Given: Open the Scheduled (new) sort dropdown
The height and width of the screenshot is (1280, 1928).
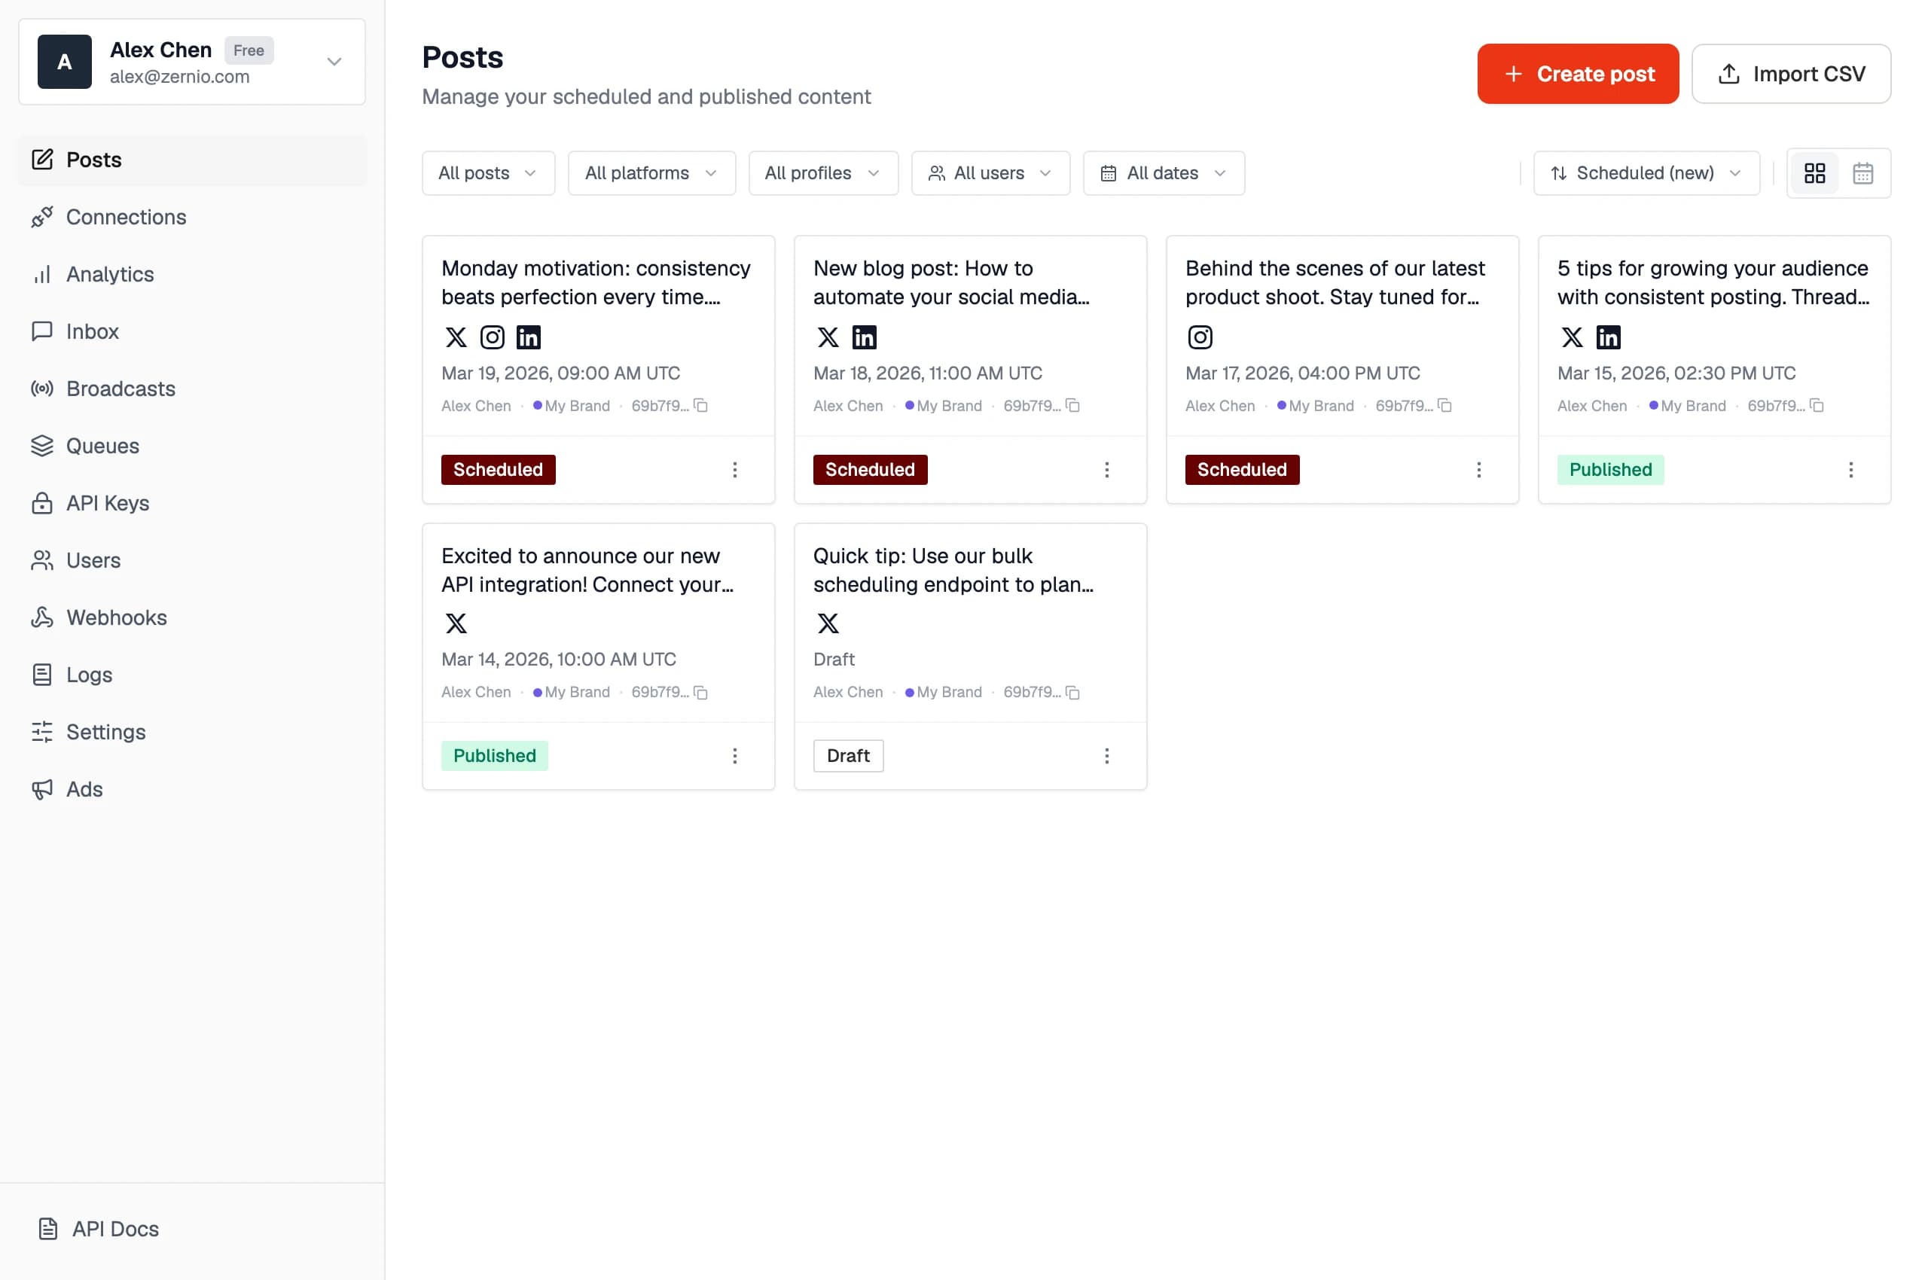Looking at the screenshot, I should [x=1646, y=173].
